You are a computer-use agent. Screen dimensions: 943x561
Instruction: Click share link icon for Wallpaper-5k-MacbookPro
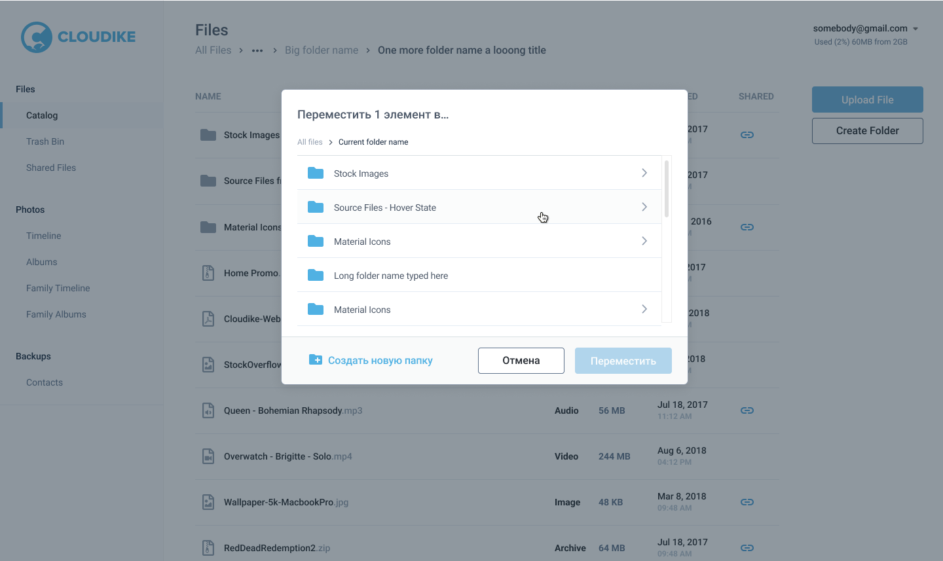click(x=747, y=502)
